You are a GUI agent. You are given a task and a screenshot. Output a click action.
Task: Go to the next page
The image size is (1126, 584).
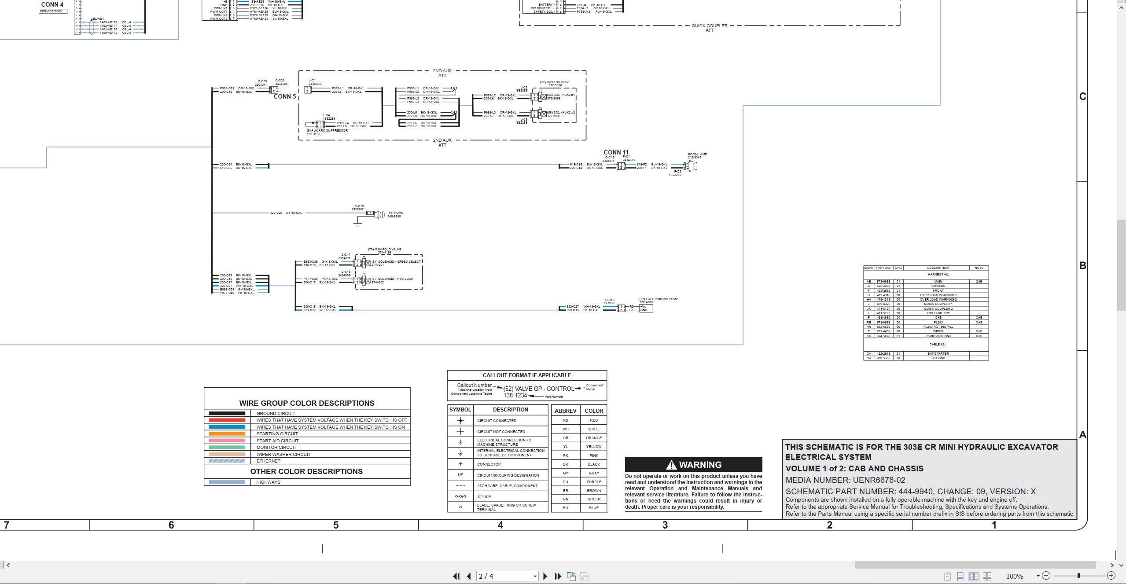545,576
